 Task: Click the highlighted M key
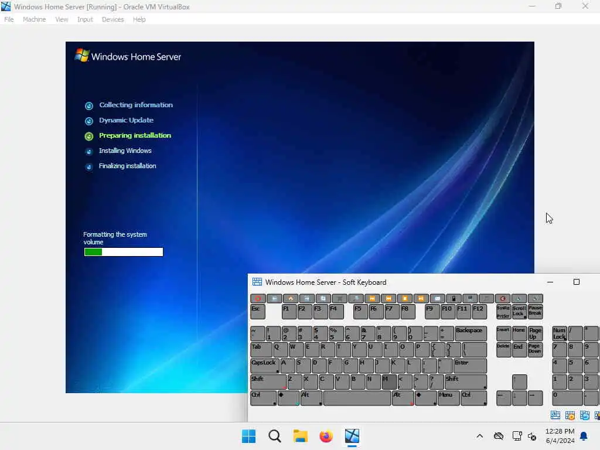pyautogui.click(x=389, y=382)
